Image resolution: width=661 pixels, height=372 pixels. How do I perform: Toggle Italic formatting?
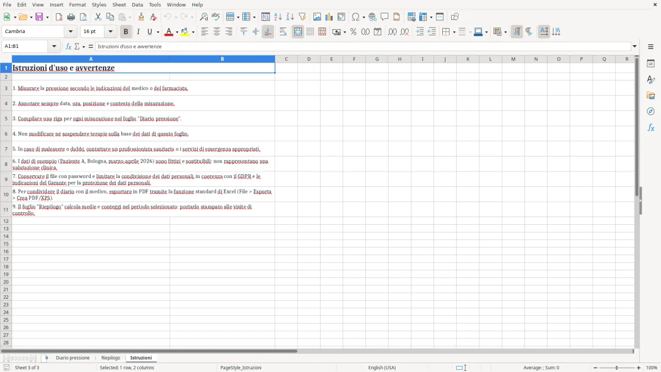(138, 32)
